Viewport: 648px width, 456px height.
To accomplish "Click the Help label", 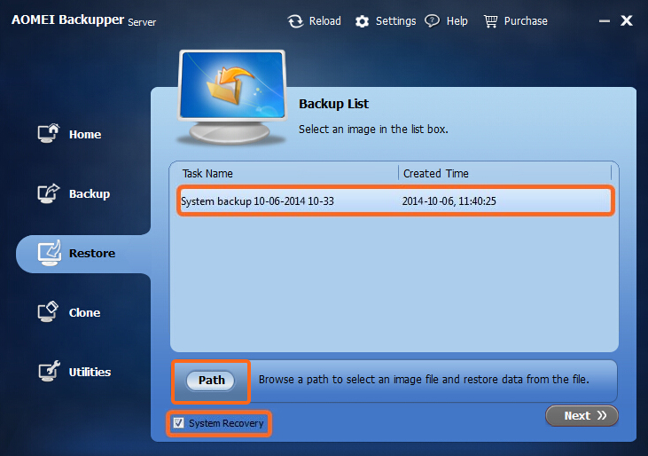I will point(457,21).
